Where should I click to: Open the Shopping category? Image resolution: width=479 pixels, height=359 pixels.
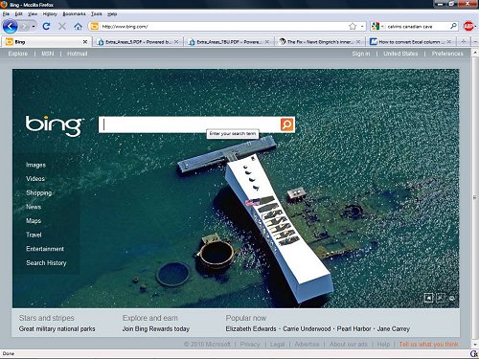coord(38,192)
